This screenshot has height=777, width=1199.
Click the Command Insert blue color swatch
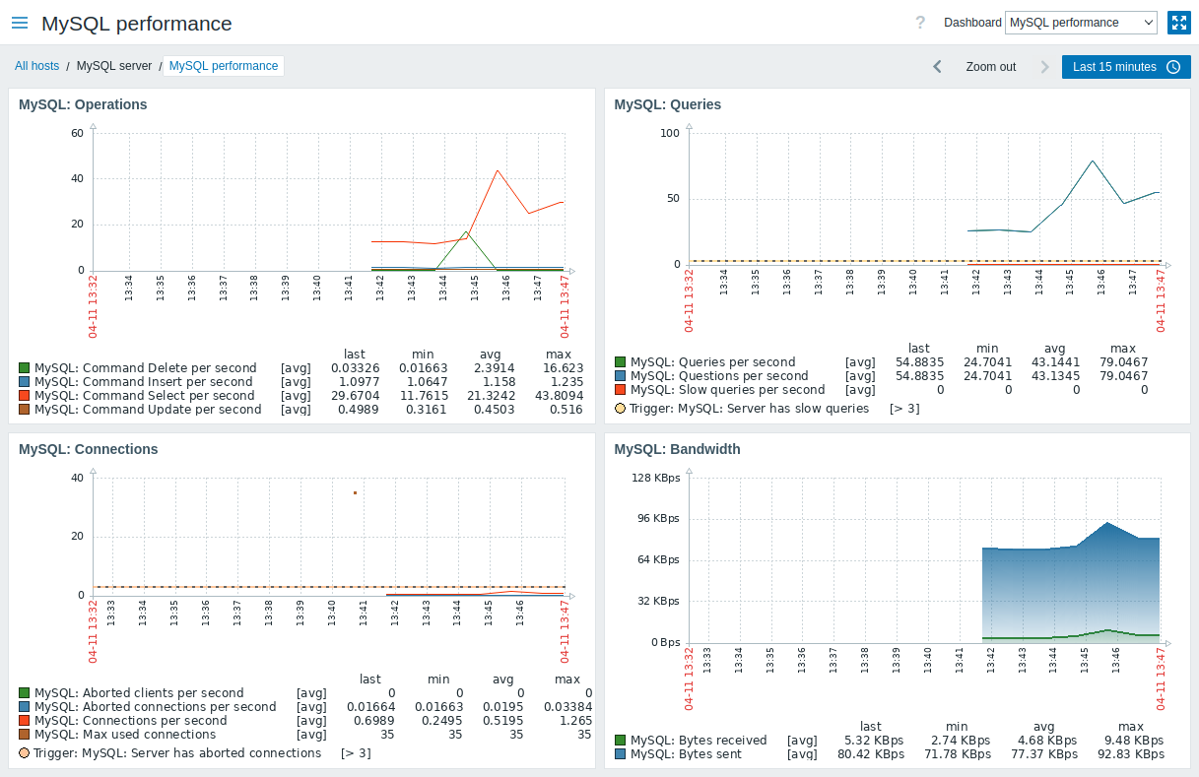click(25, 382)
